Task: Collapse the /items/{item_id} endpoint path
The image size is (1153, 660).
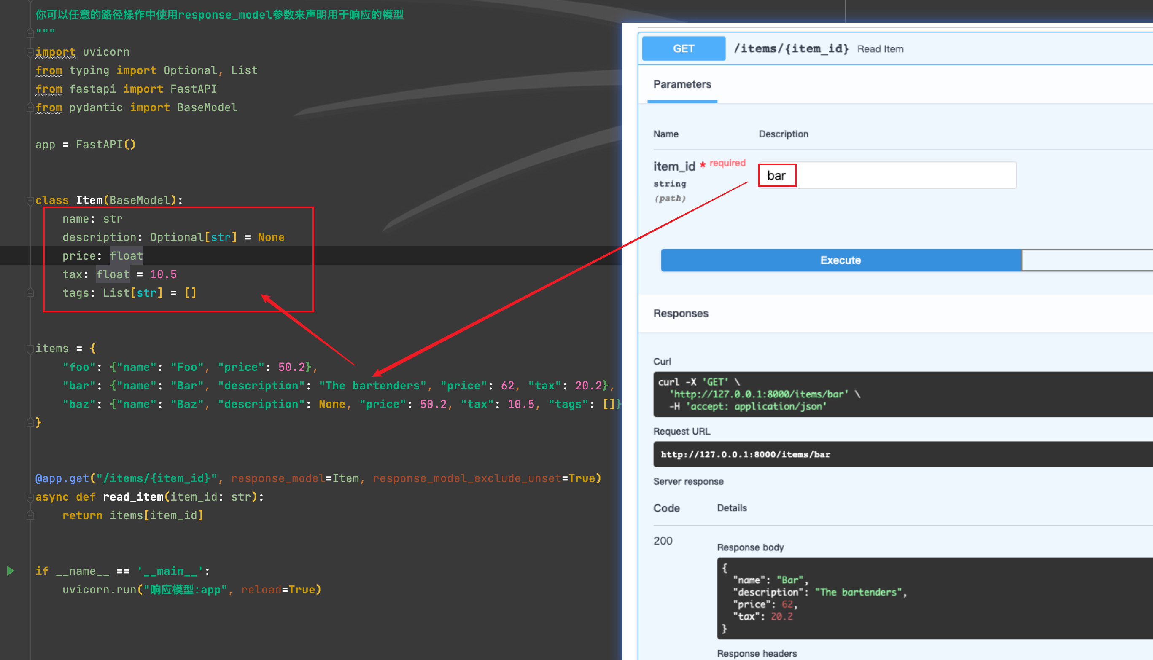Action: 791,48
